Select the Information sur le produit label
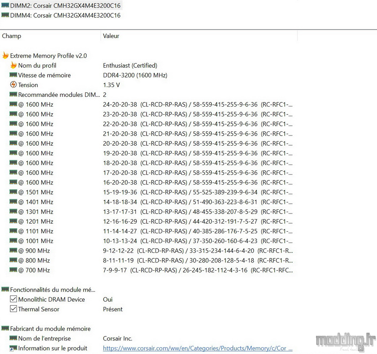The image size is (377, 354). [x=53, y=348]
